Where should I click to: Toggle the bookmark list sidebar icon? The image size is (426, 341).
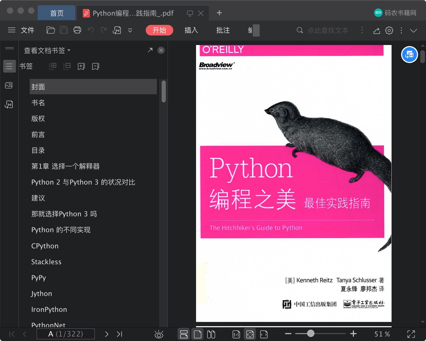click(9, 66)
